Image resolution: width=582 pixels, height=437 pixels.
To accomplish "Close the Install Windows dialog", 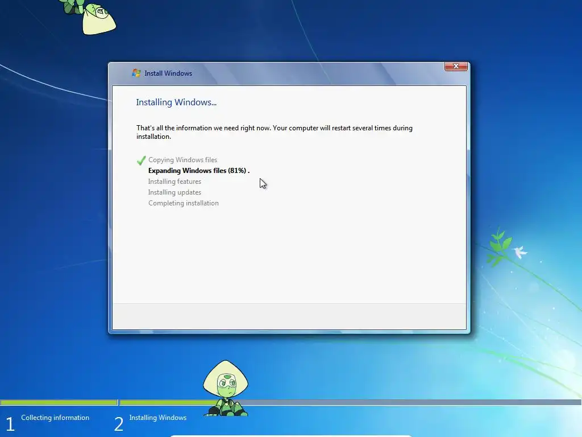I will point(456,66).
